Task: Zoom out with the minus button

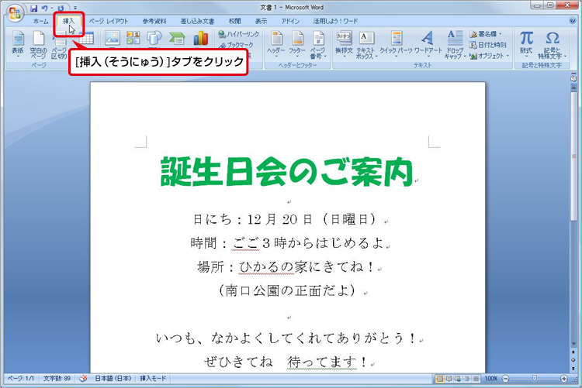Action: [505, 379]
